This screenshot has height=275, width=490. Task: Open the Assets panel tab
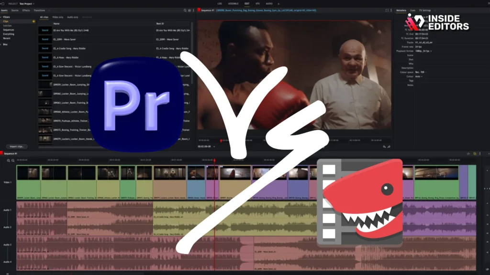pyautogui.click(x=4, y=11)
